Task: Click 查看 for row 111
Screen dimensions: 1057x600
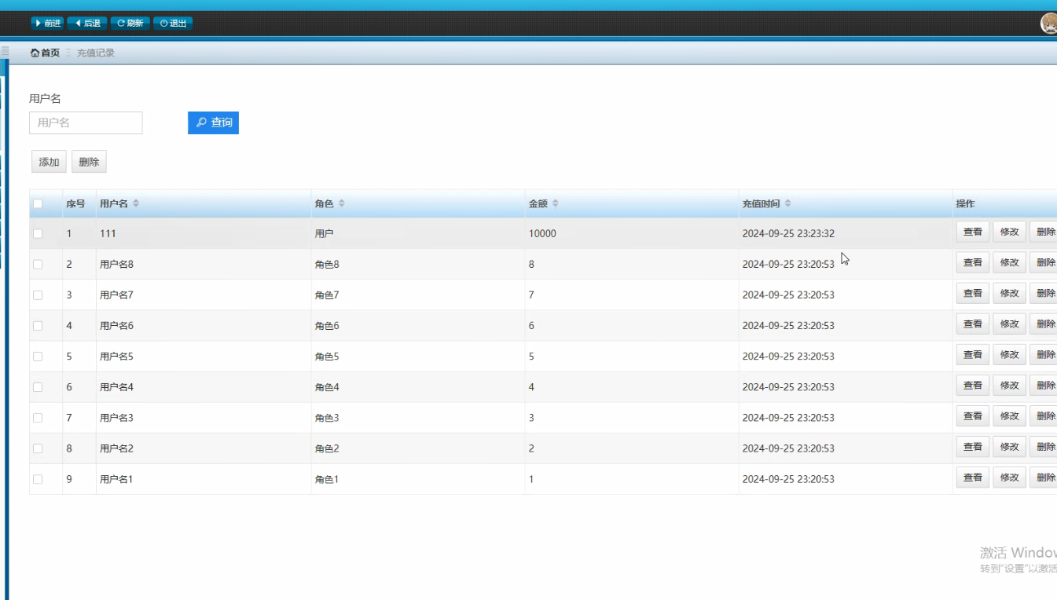Action: [x=973, y=232]
